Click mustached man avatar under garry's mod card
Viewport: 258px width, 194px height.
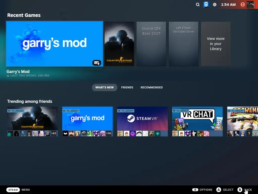(x=72, y=133)
